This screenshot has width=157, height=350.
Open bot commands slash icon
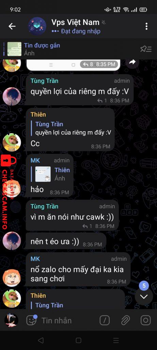[x=105, y=321]
